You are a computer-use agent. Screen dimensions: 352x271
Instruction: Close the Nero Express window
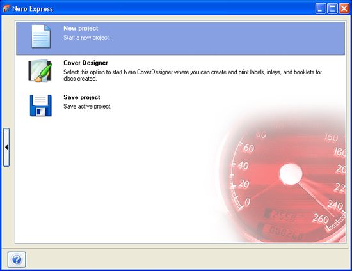point(344,9)
